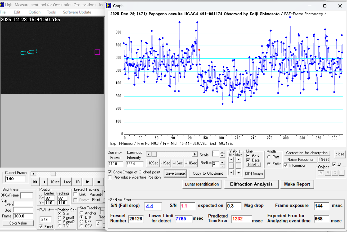
Task: Click the FWHM value input field
Action: pyautogui.click(x=45, y=220)
